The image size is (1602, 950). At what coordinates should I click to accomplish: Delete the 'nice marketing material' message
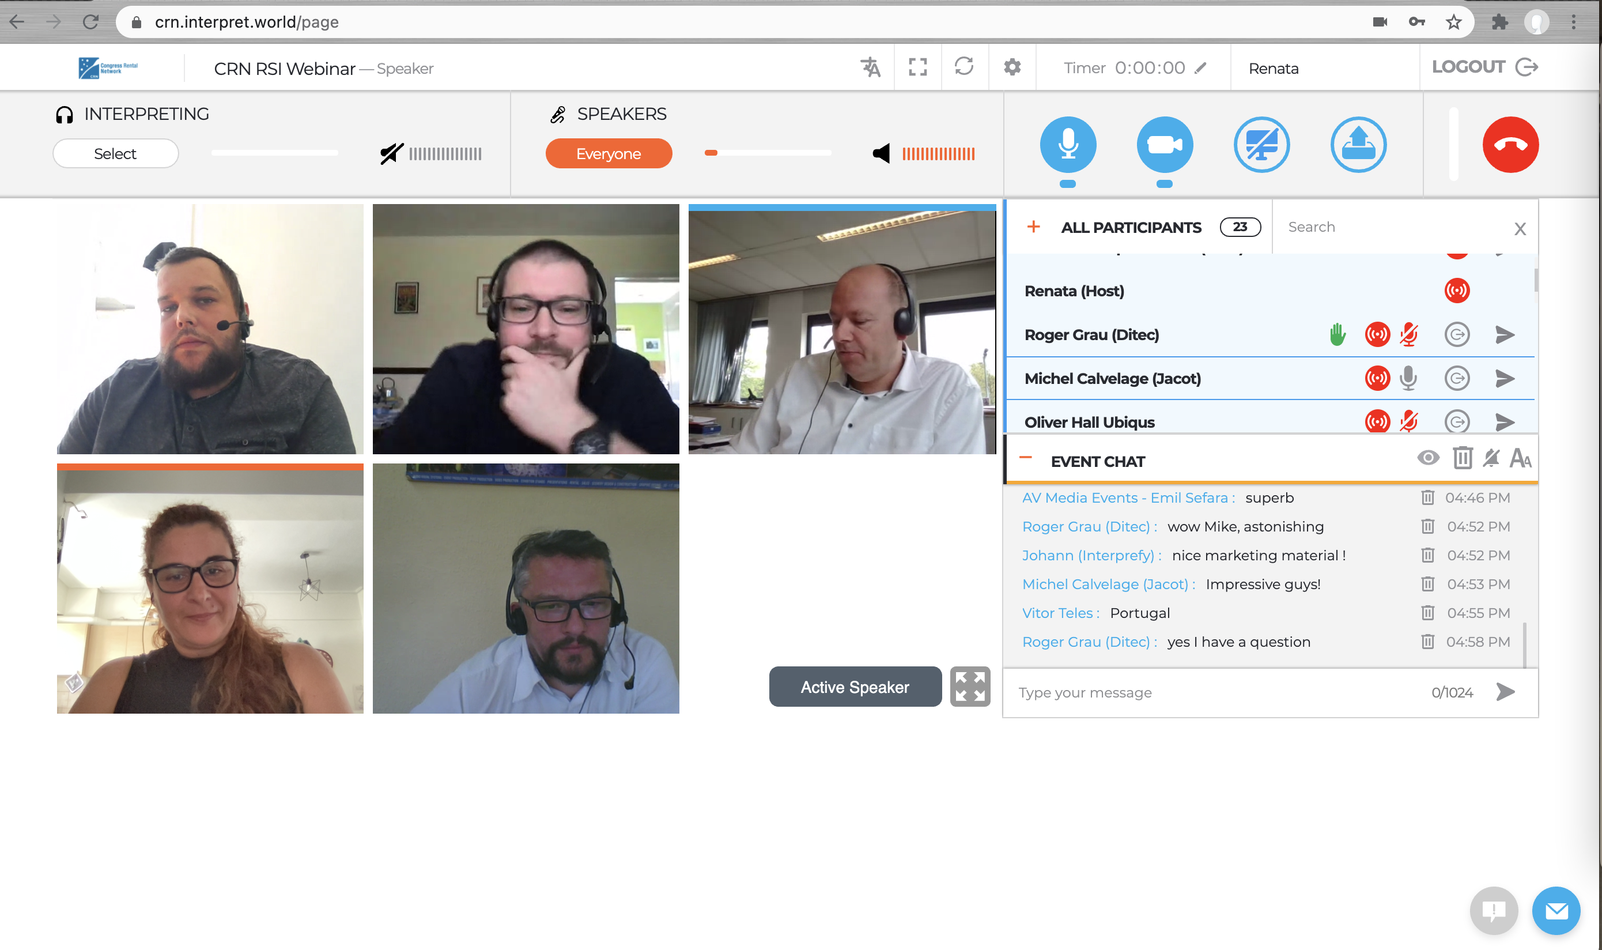pos(1427,555)
